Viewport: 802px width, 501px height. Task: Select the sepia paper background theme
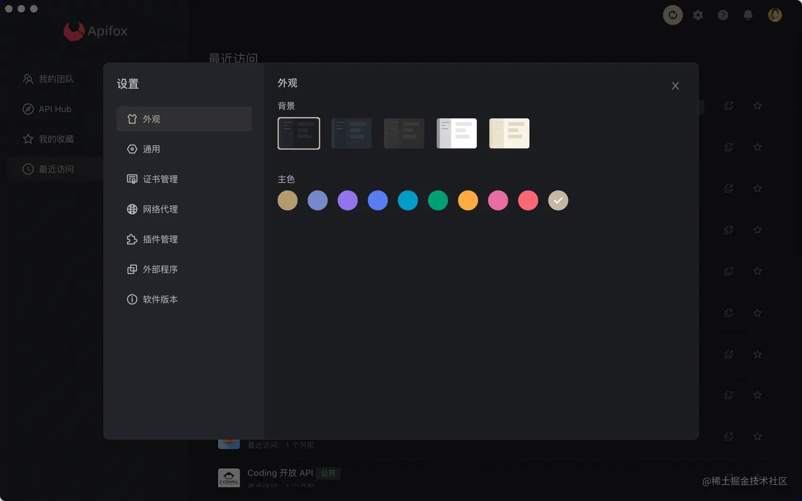pos(509,133)
